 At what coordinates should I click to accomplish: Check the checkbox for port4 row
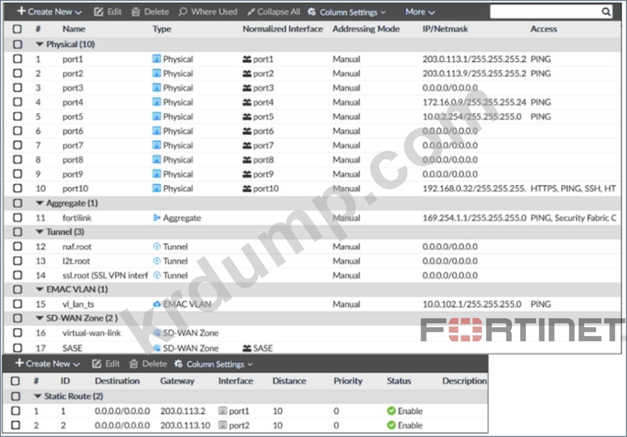coord(18,102)
